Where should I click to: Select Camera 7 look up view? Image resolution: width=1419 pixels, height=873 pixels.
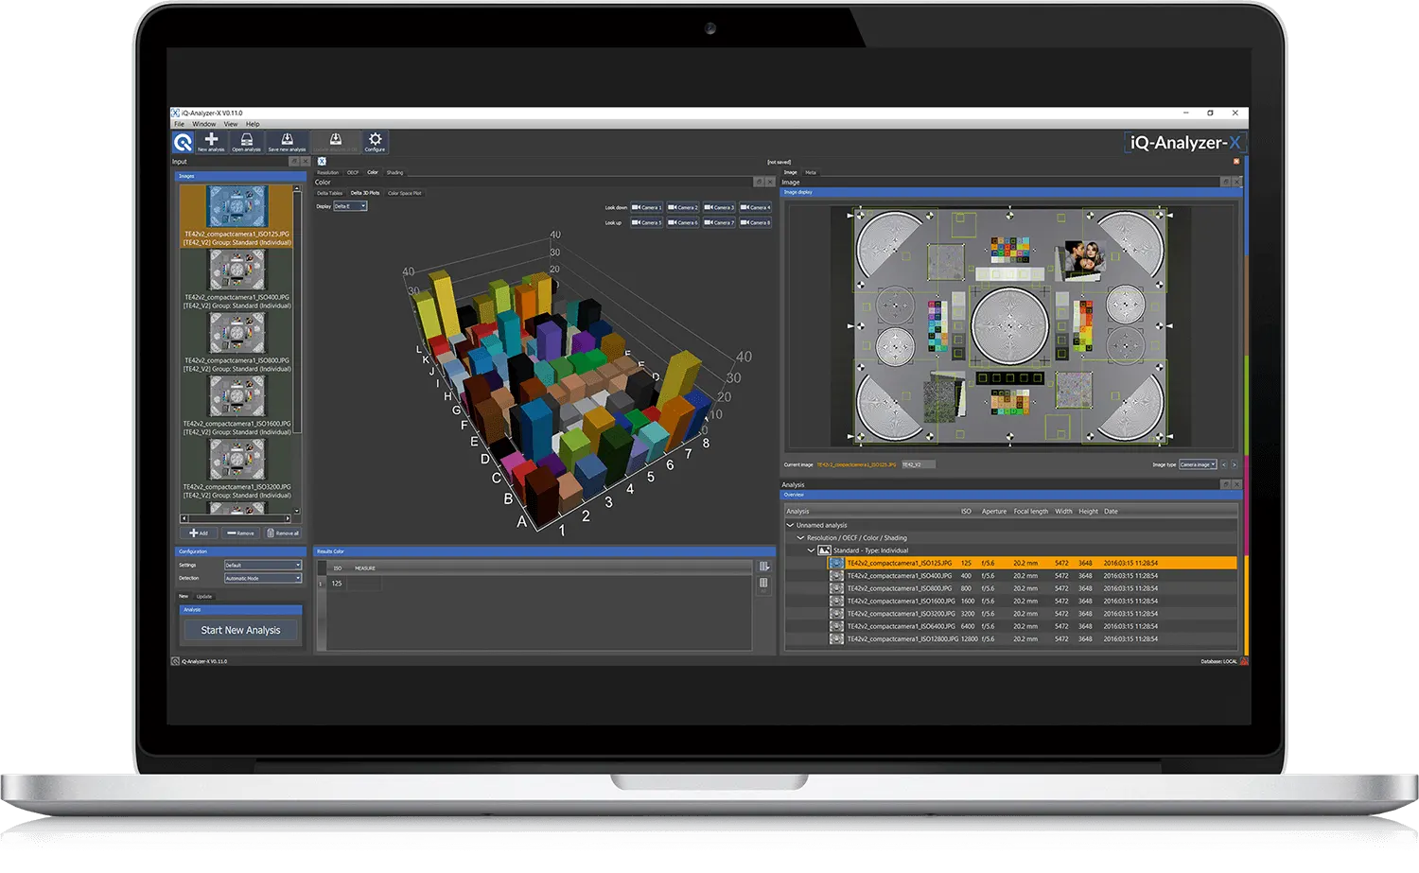719,222
